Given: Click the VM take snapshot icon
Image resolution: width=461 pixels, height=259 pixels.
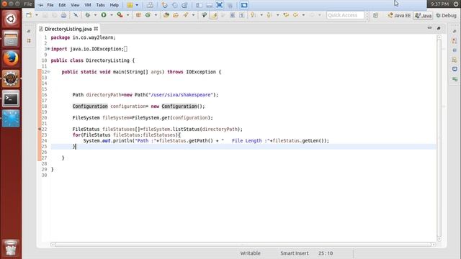Looking at the screenshot, I should pos(165,5).
